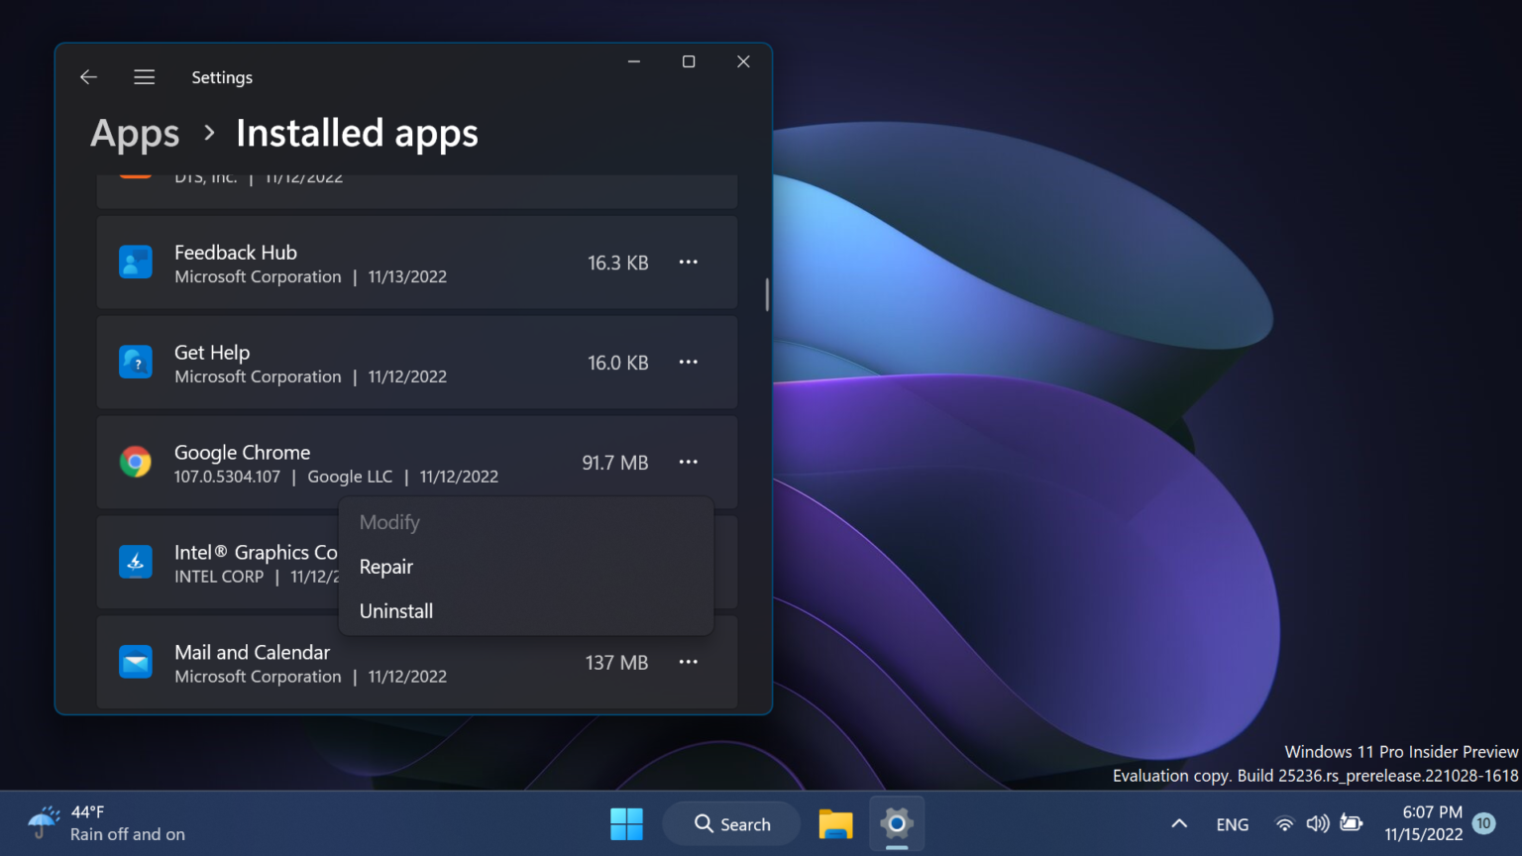Click the Google Chrome icon
Screen dimensions: 1522x856
[135, 462]
